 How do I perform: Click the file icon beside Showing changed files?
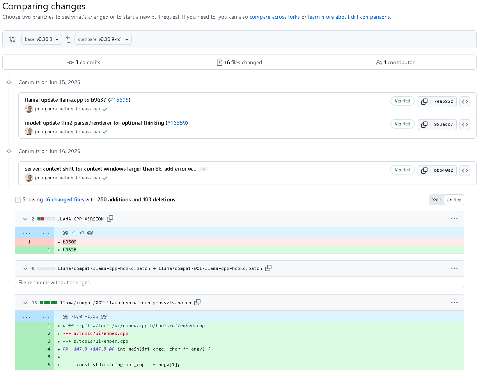coord(18,200)
